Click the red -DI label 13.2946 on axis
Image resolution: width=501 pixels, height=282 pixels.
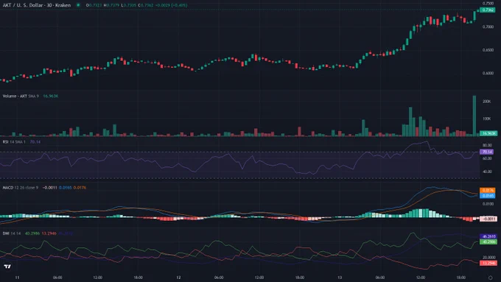(488, 263)
